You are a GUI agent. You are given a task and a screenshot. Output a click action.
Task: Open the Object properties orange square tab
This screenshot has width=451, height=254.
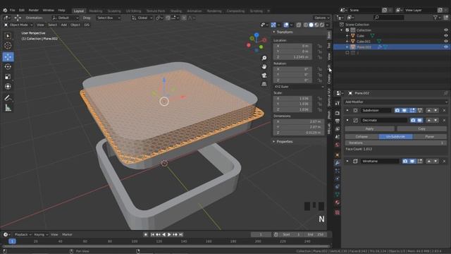[338, 155]
